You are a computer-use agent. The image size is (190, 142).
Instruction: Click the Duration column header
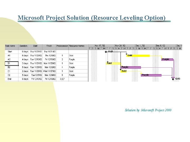pyautogui.click(x=23, y=47)
